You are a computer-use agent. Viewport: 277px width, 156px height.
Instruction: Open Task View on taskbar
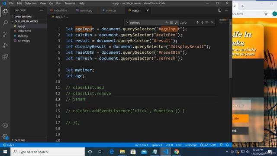pos(100,152)
